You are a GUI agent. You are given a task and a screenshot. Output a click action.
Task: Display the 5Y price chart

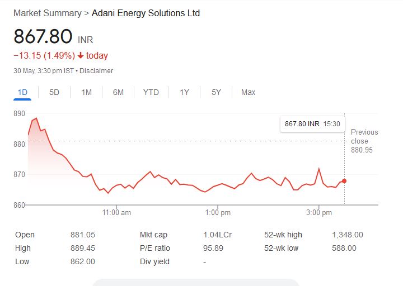tap(217, 92)
